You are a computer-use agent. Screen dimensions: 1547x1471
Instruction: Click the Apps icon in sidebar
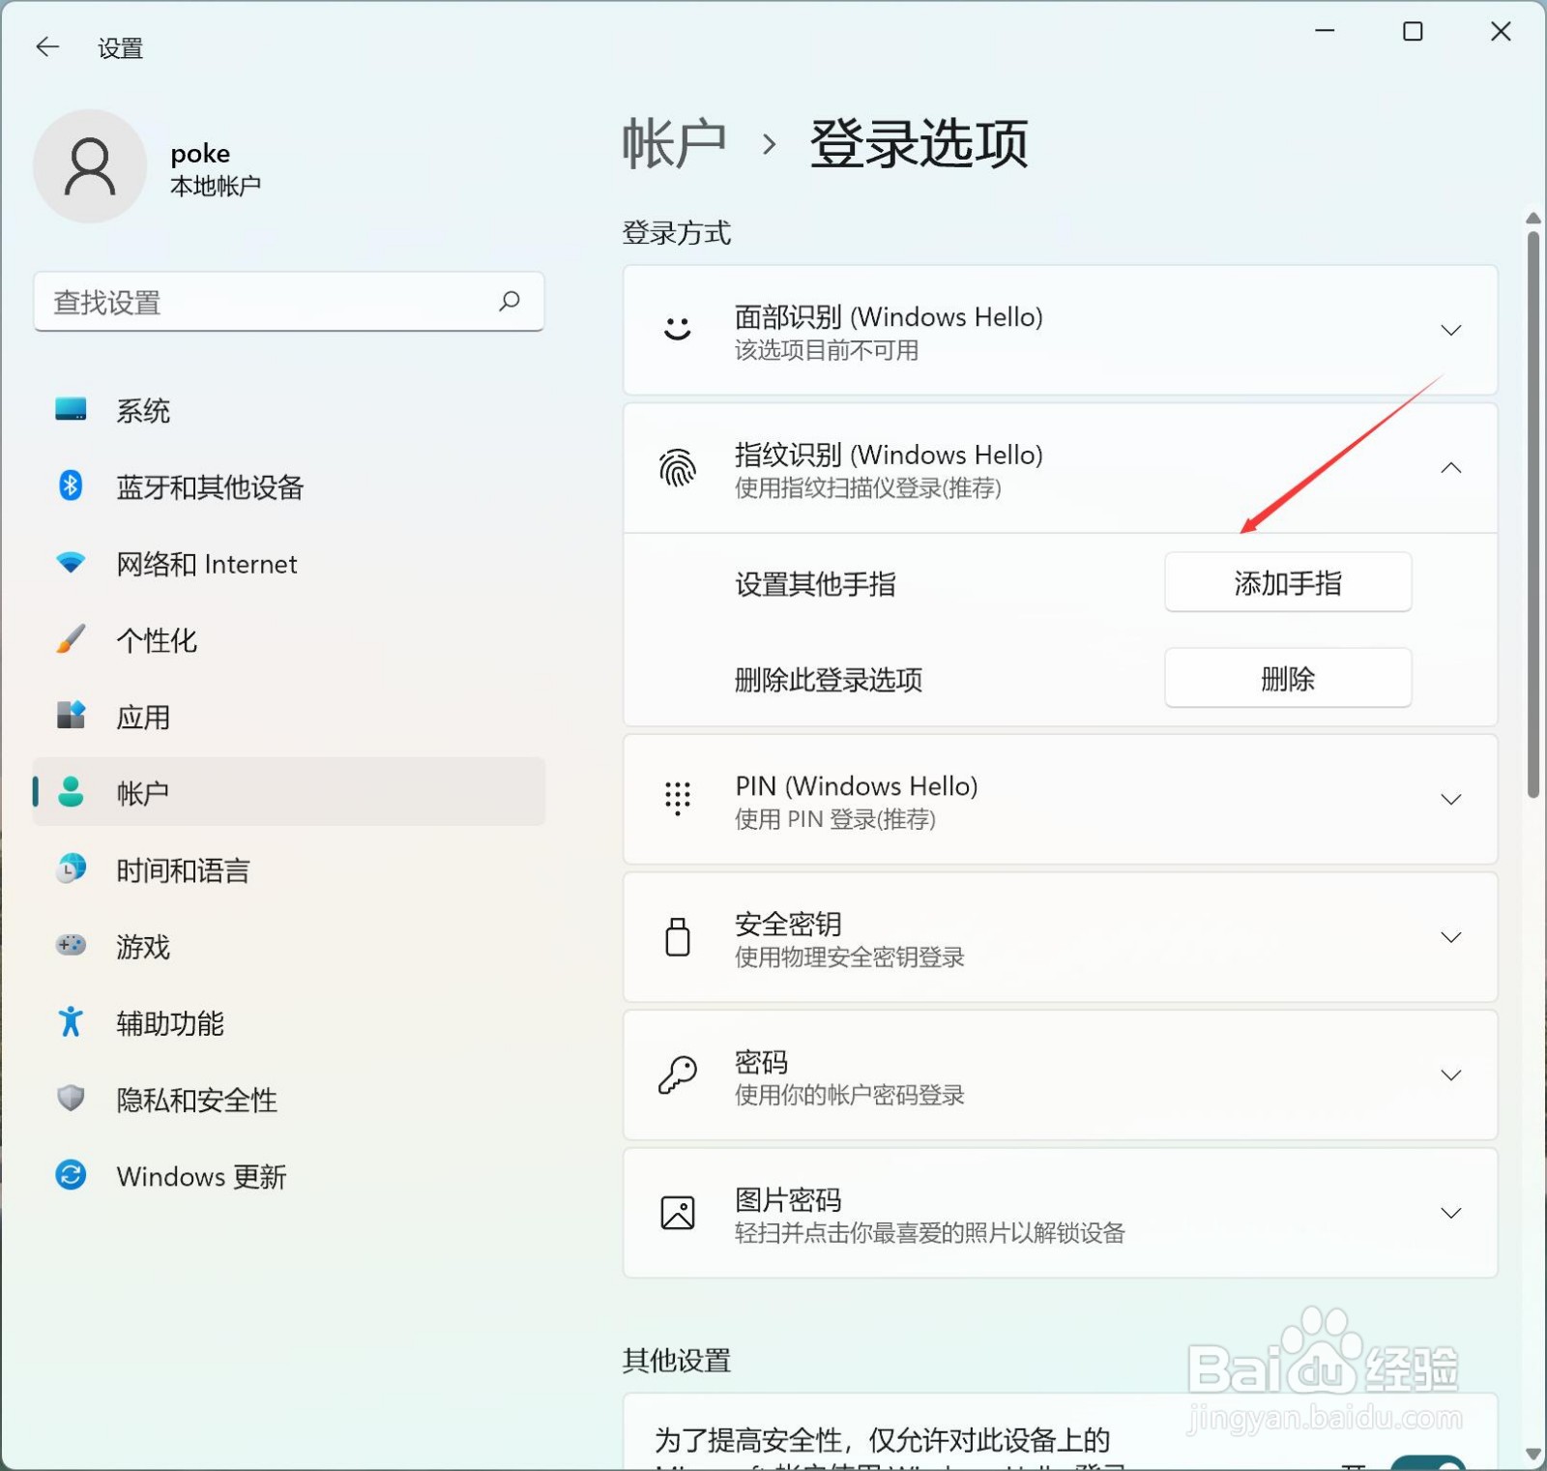click(71, 716)
